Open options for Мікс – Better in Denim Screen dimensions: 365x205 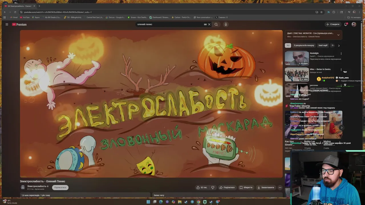click(x=341, y=69)
